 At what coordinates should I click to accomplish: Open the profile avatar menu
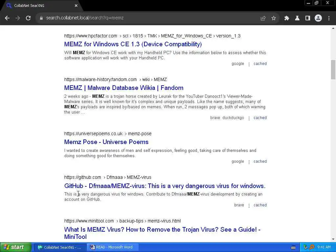click(x=318, y=18)
